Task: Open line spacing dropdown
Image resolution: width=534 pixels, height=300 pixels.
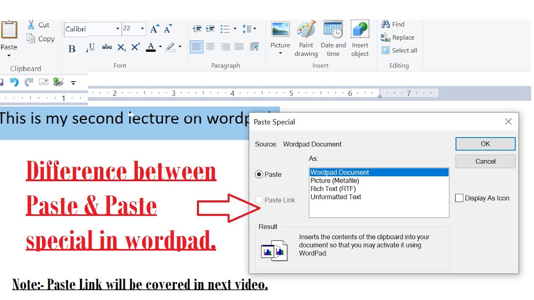Action: 249,29
